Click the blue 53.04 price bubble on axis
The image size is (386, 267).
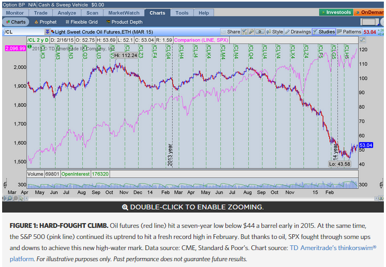[x=366, y=145]
